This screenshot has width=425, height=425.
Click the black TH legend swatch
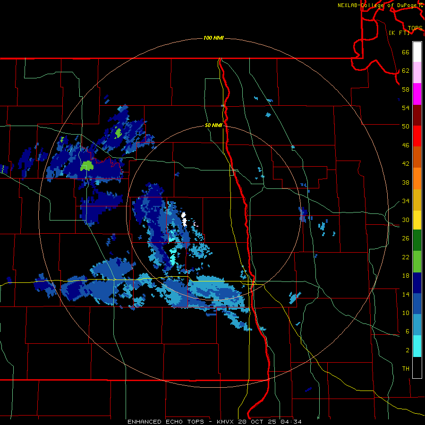coord(417,367)
